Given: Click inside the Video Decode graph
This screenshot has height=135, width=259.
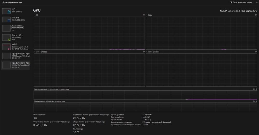Looking at the screenshot, I should tap(201, 70).
